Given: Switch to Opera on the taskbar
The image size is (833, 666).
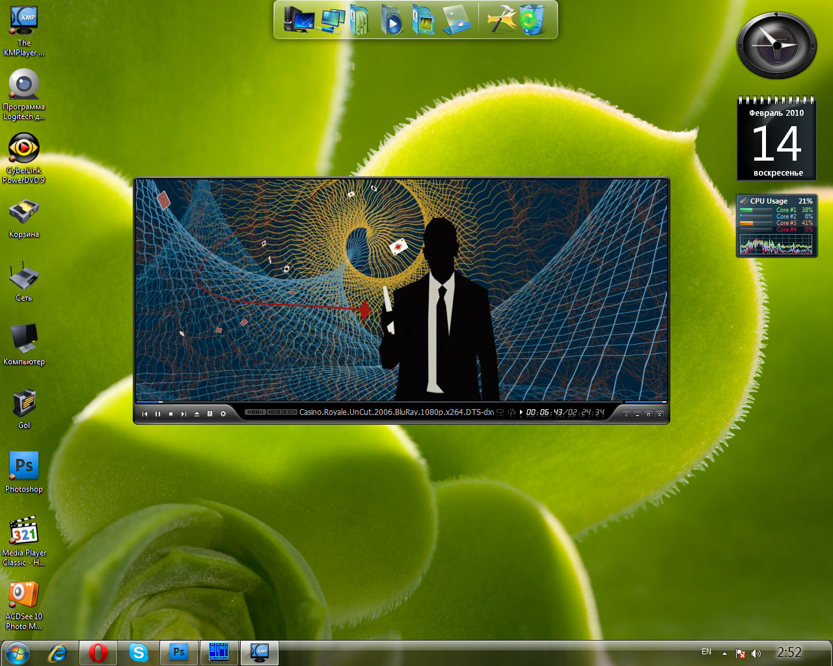Looking at the screenshot, I should tap(98, 652).
